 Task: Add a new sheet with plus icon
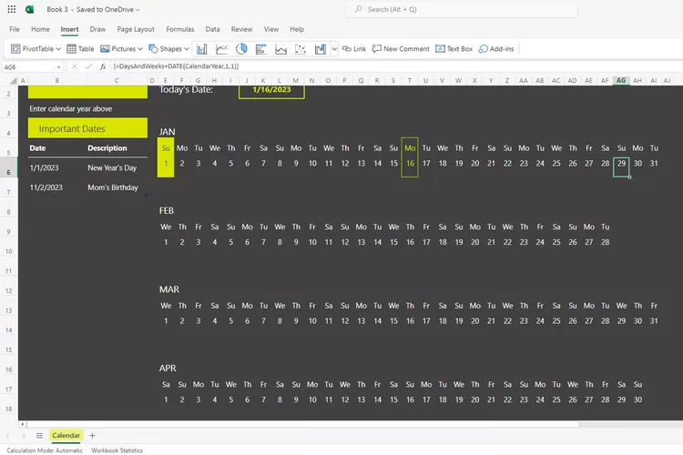[92, 435]
